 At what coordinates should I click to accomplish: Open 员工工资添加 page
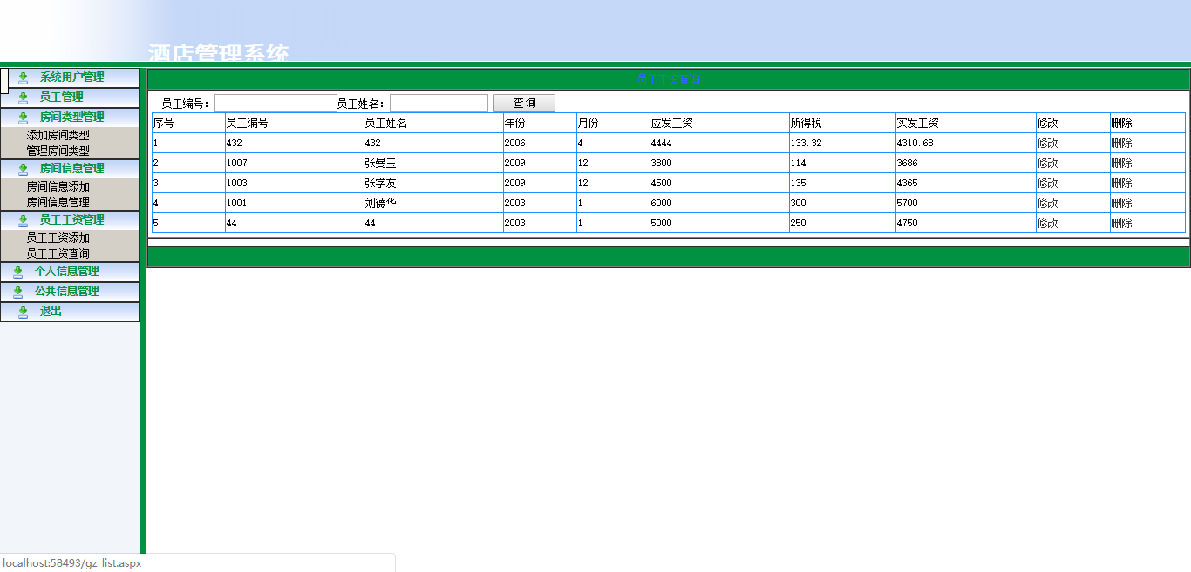(x=58, y=239)
